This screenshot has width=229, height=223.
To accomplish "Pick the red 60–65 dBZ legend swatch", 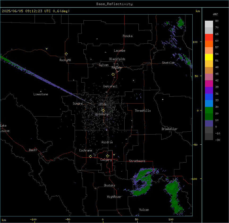I will [x=209, y=37].
